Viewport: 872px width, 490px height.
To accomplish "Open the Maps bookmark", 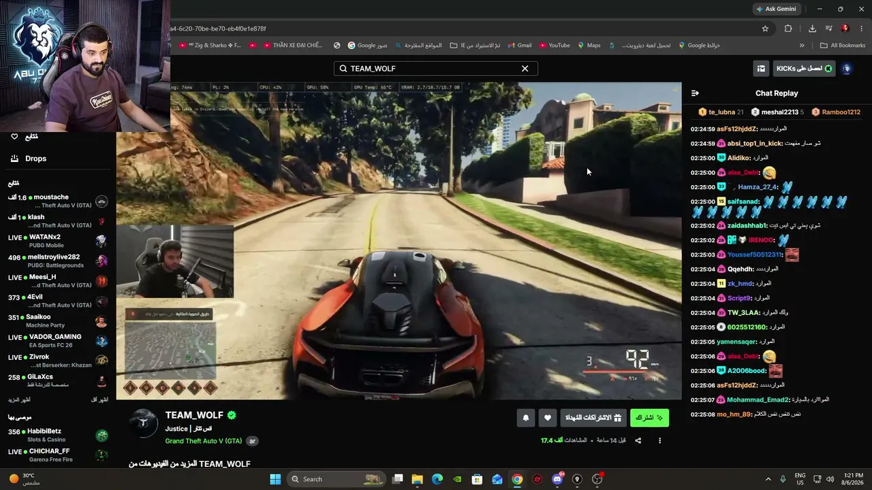I will click(589, 46).
